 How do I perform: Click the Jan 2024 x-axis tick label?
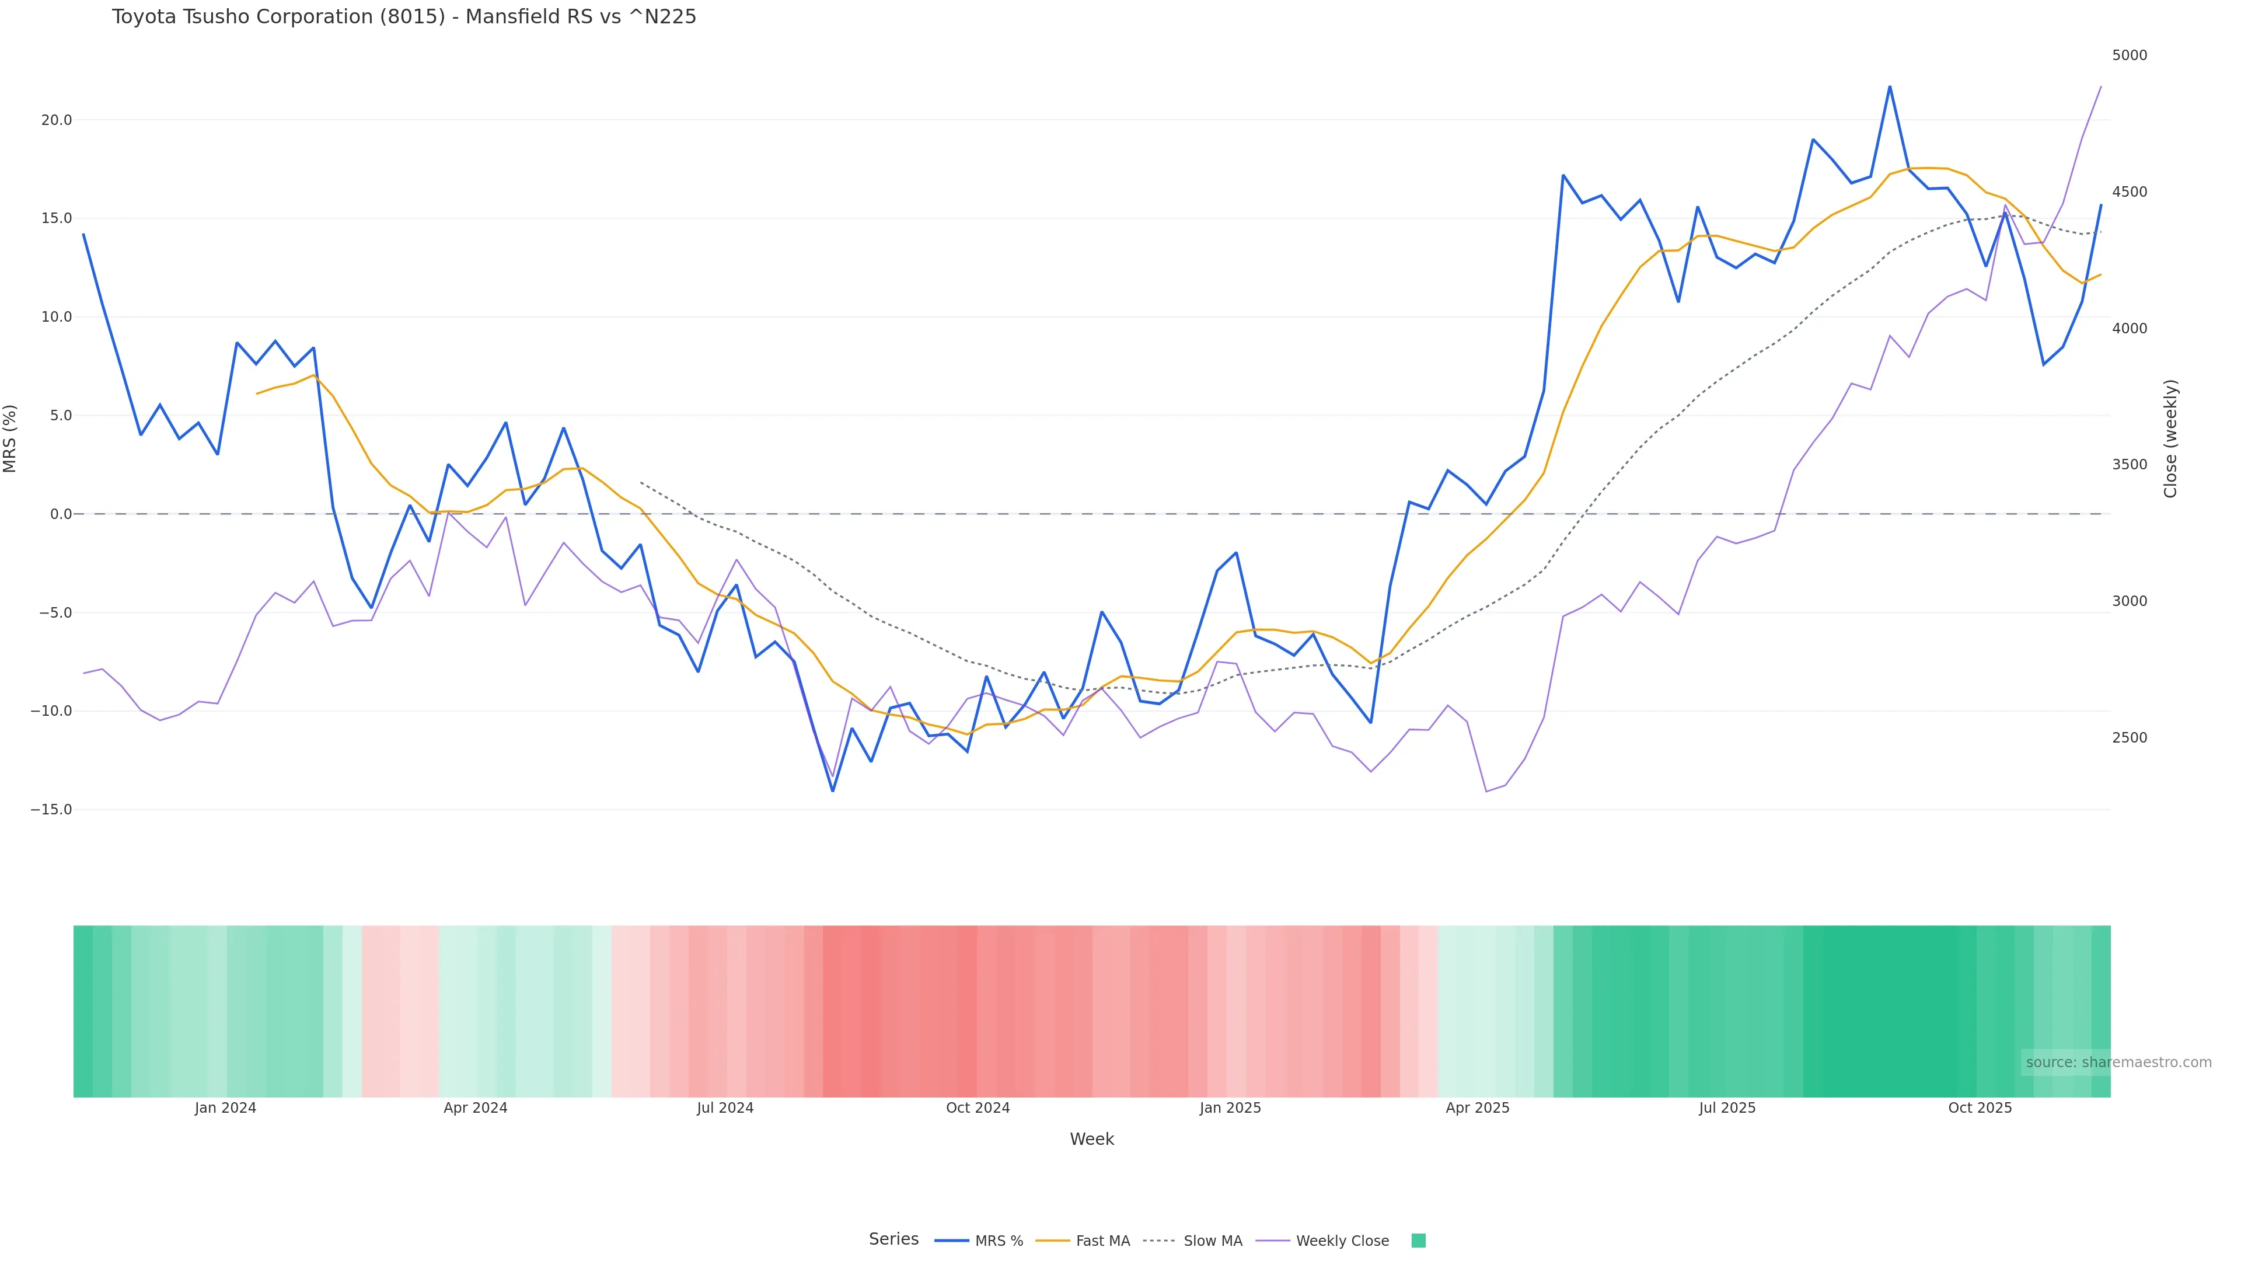pyautogui.click(x=225, y=1109)
